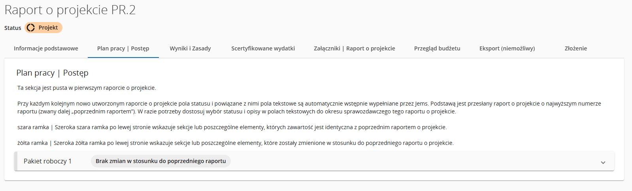The height and width of the screenshot is (191, 632).
Task: Click the Brak zmian w stosunku chip
Action: [161, 161]
